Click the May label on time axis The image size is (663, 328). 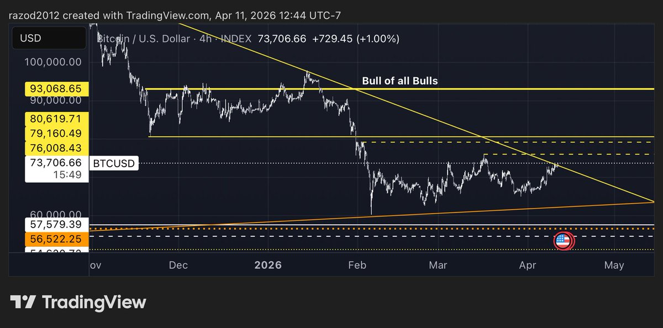click(614, 265)
